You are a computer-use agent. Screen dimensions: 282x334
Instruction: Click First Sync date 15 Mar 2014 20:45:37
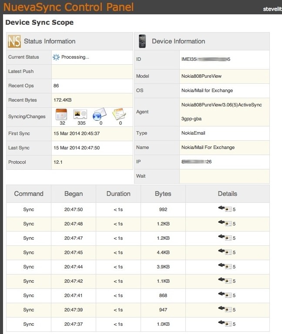tap(77, 134)
